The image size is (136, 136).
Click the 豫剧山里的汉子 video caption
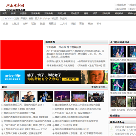pyautogui.click(x=118, y=76)
